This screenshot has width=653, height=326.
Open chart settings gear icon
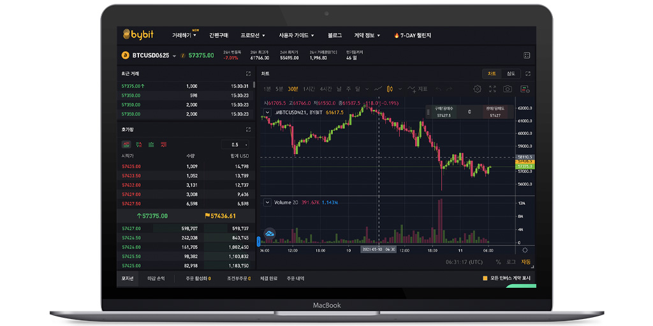pyautogui.click(x=477, y=89)
